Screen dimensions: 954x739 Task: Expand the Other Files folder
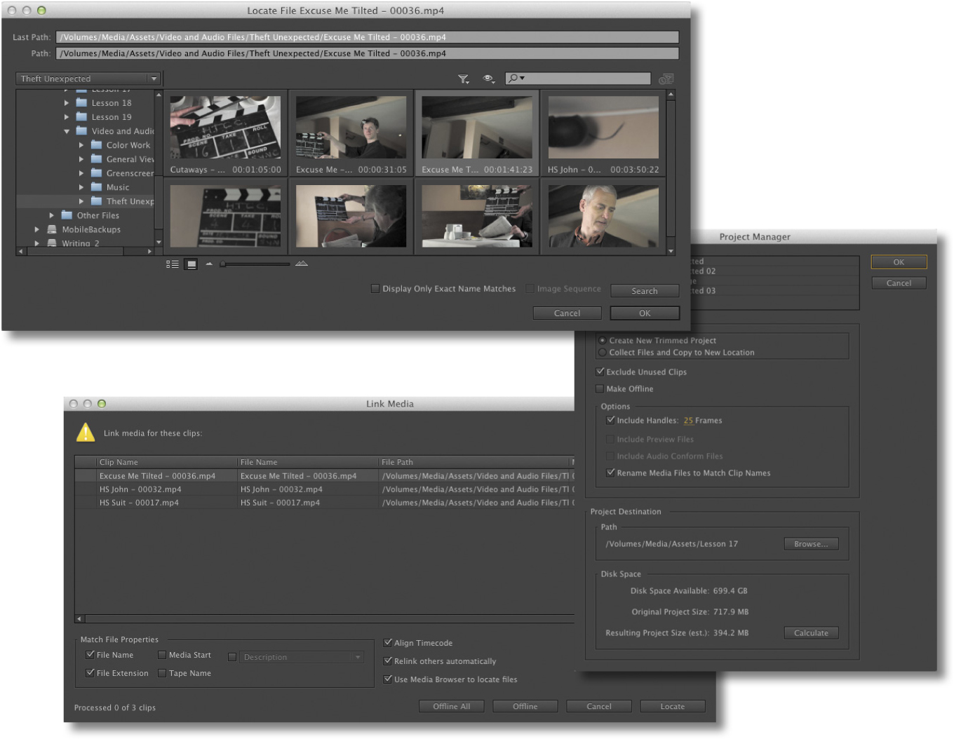(52, 215)
